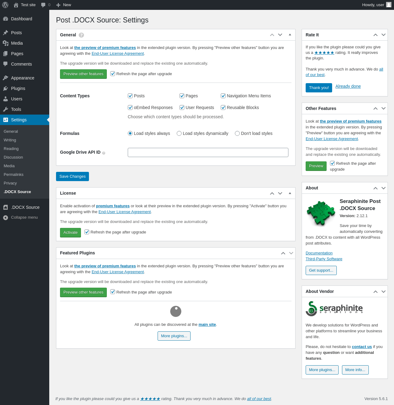The image size is (394, 405).
Task: Click the General help question mark icon
Action: coord(81,35)
